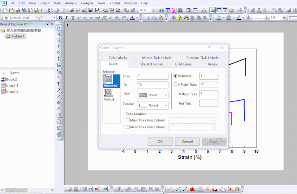The image size is (297, 194).
Task: Open the Rescale Normal dropdown
Action: click(x=153, y=105)
